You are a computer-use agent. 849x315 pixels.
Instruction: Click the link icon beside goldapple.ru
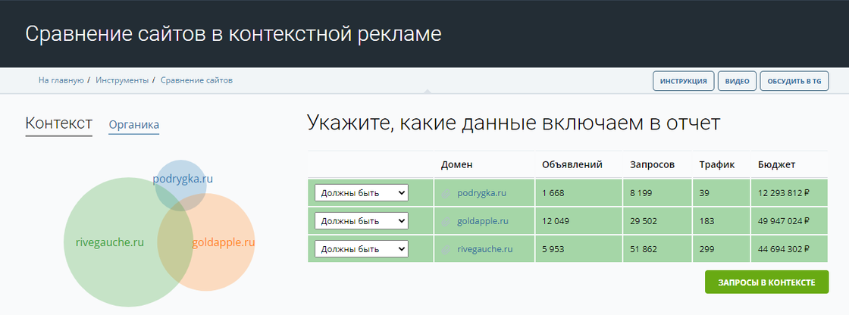(x=446, y=221)
